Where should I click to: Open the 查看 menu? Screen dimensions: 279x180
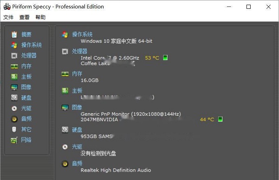tap(24, 17)
